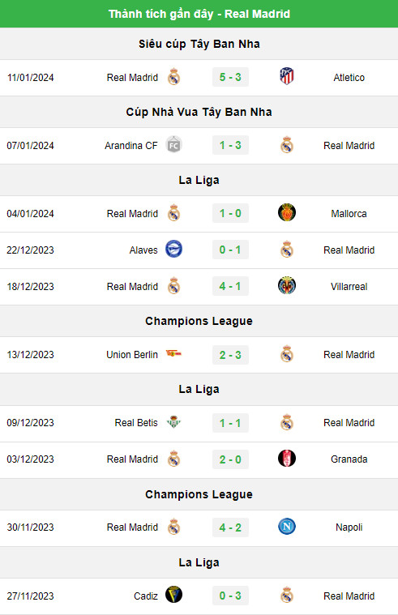
Task: Select the Siêu cúp Tây Ban Nha header
Action: [x=199, y=44]
